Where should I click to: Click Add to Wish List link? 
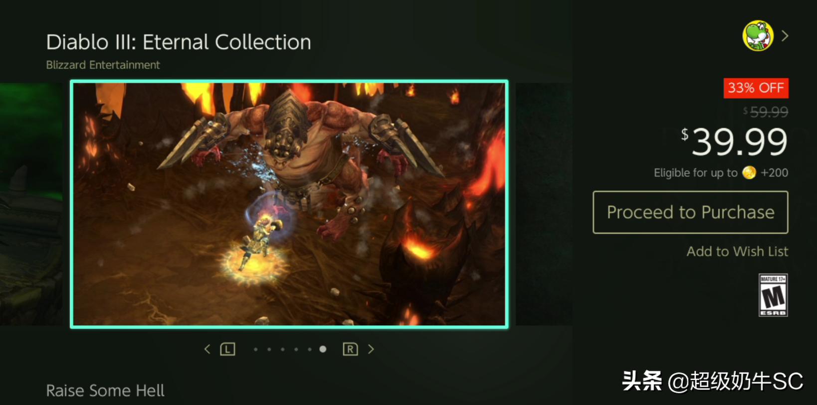[x=737, y=252]
